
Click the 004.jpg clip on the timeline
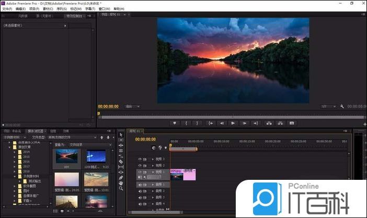click(x=182, y=174)
